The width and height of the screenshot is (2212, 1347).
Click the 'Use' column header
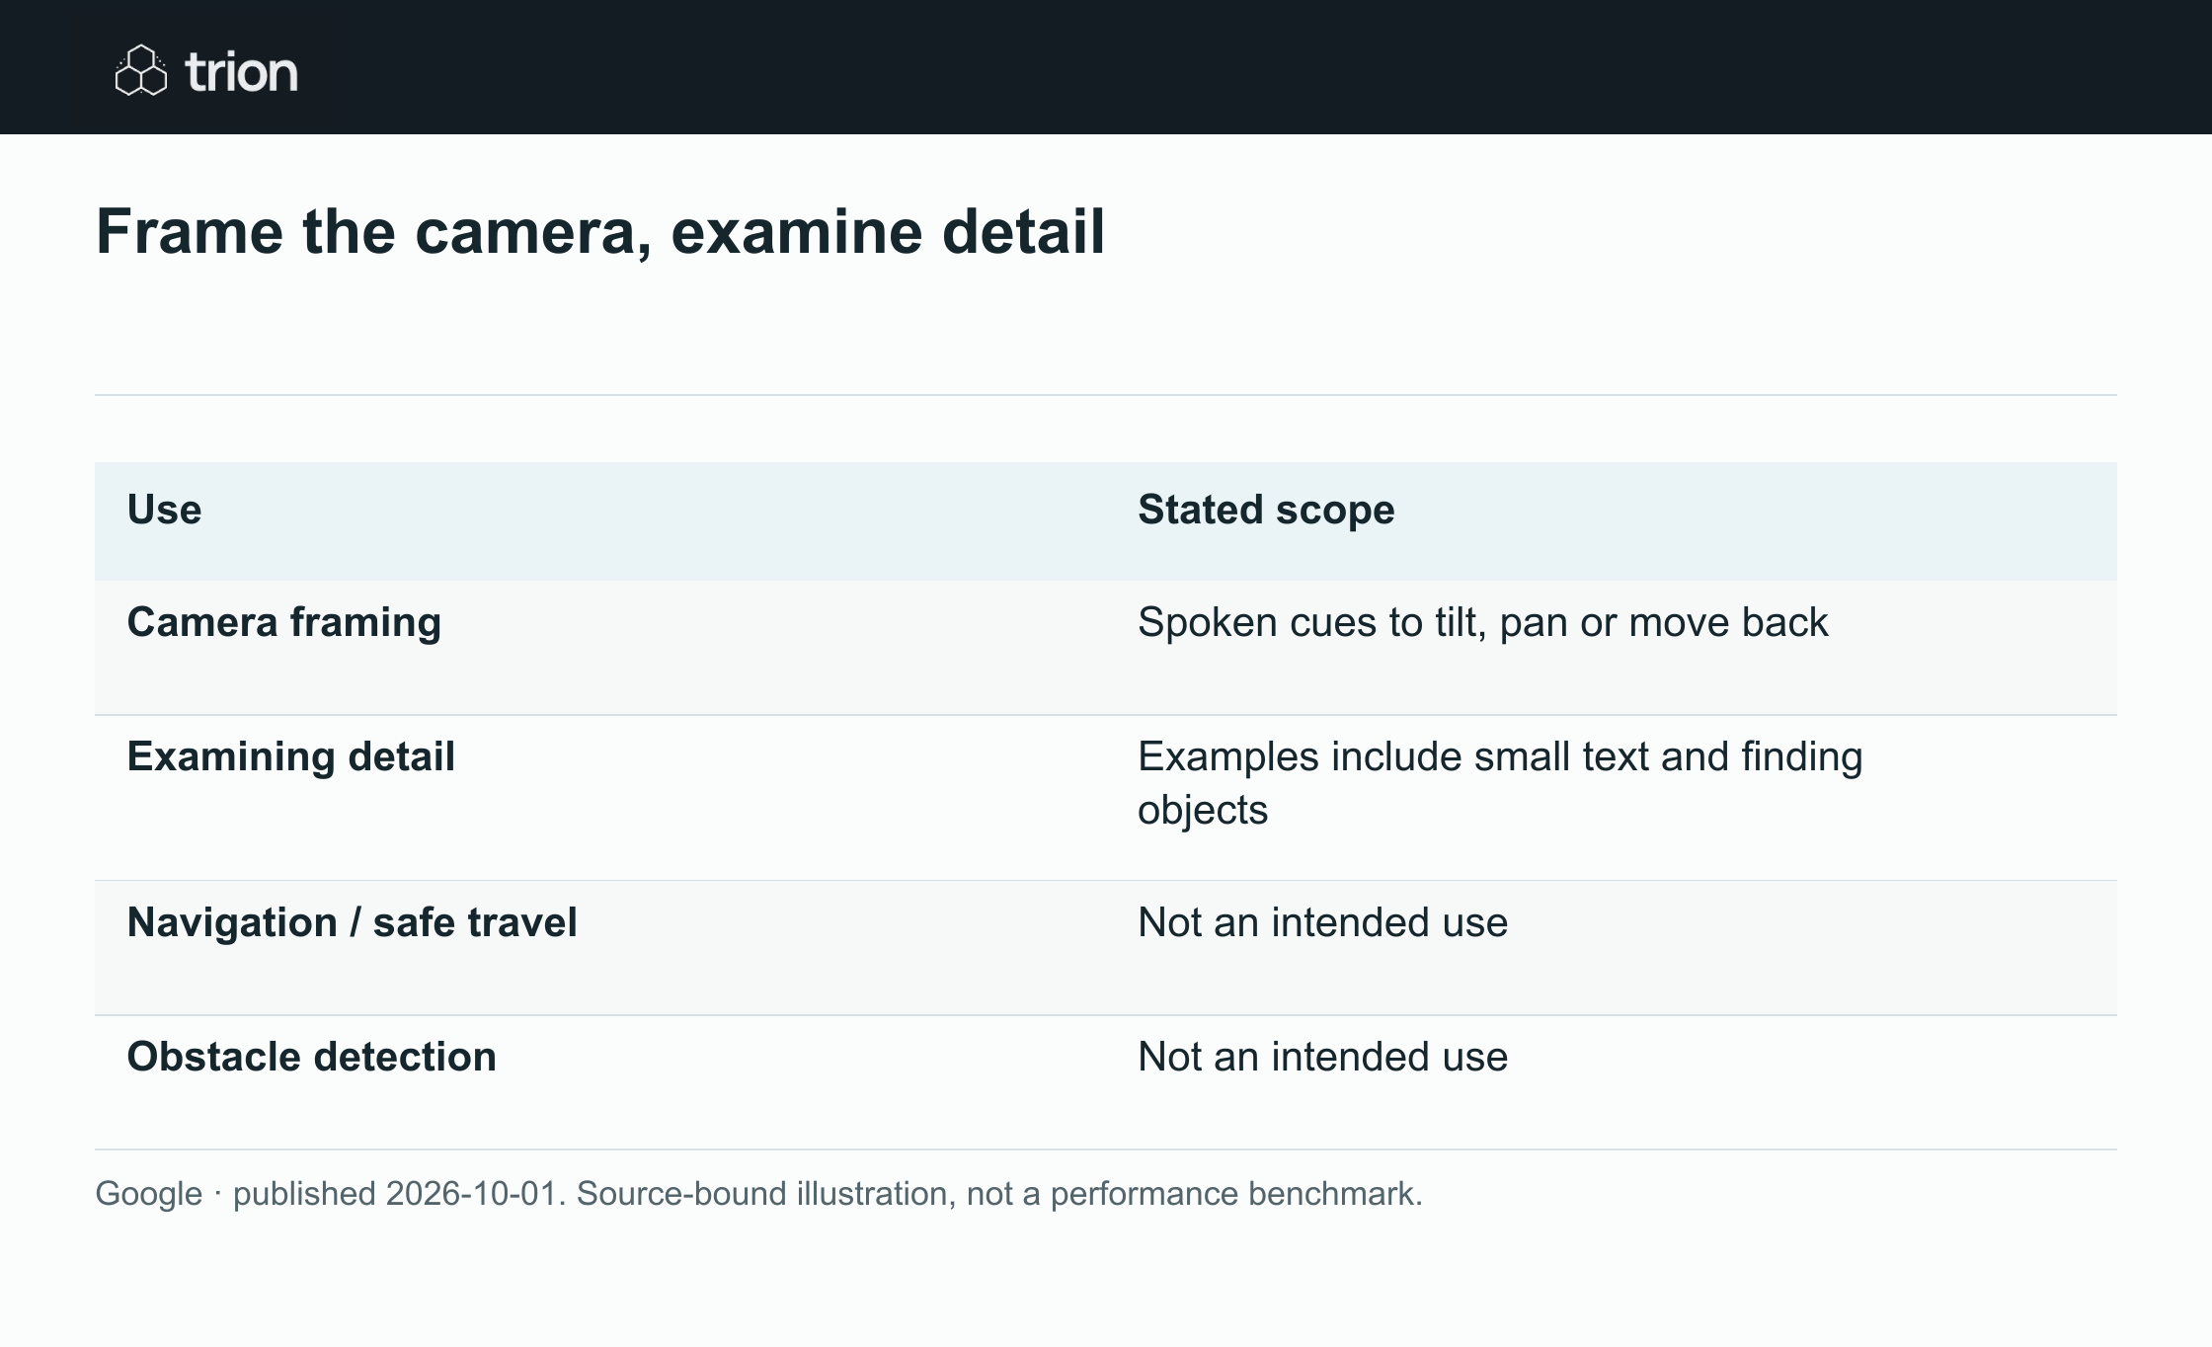[x=164, y=510]
